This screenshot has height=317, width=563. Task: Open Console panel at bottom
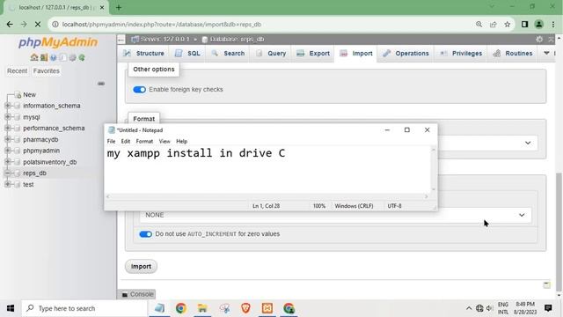[x=138, y=294]
